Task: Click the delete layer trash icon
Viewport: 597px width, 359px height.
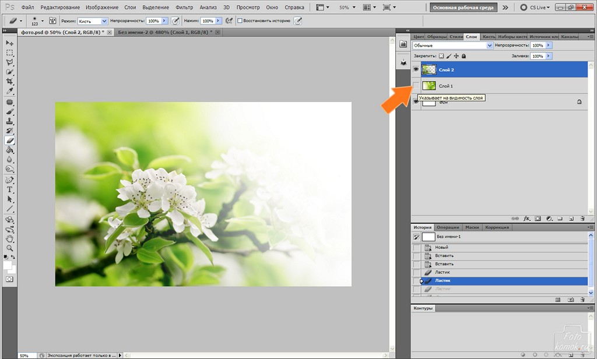Action: click(582, 219)
